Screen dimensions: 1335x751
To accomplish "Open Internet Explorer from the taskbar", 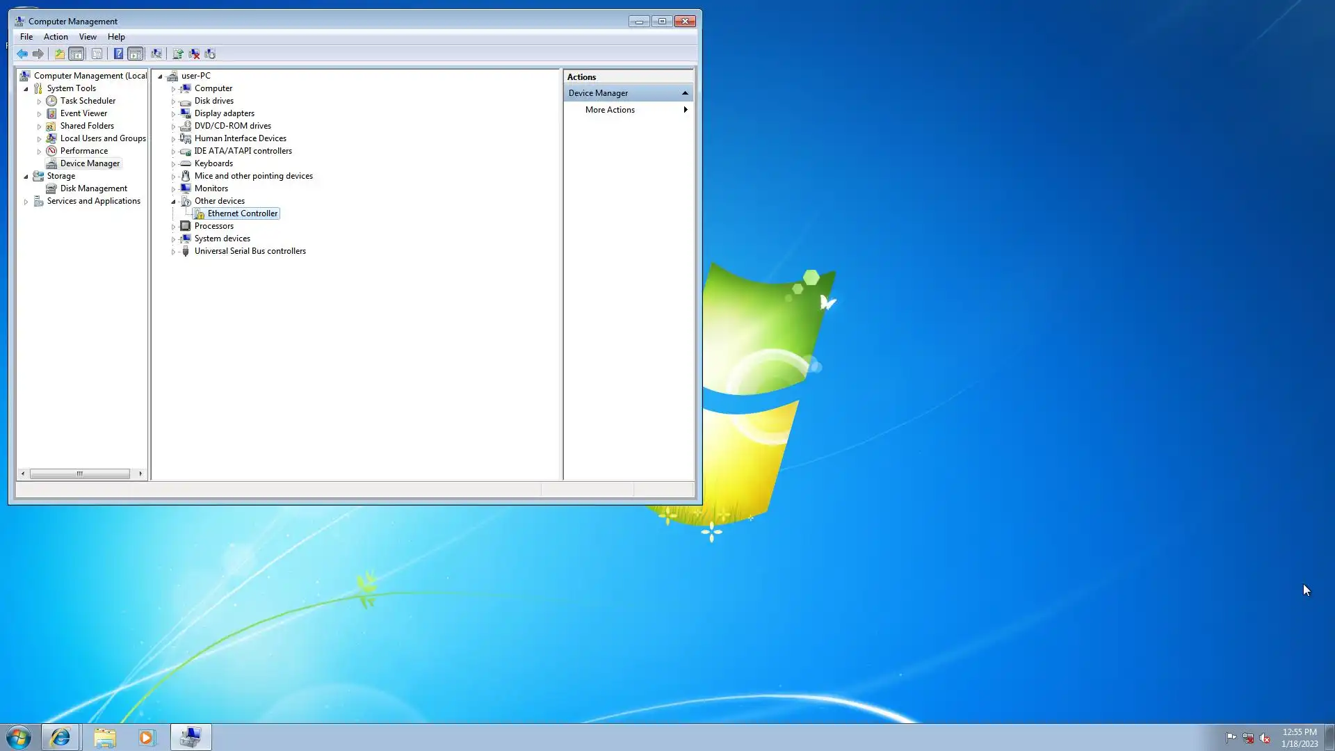I will pyautogui.click(x=60, y=737).
